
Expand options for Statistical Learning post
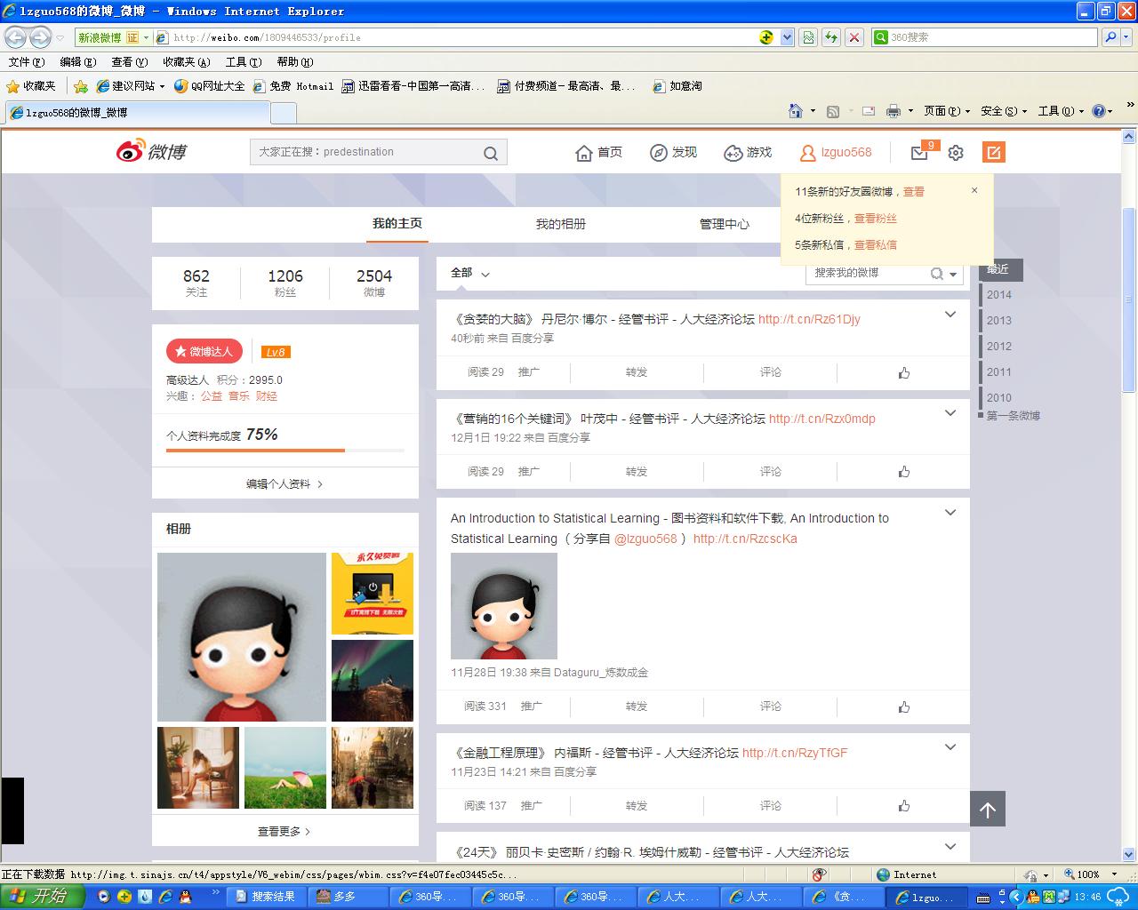tap(950, 513)
